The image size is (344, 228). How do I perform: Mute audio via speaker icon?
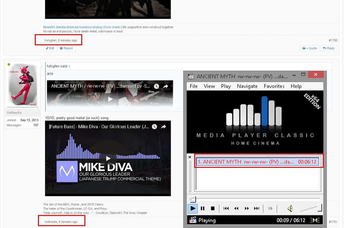[x=290, y=208]
